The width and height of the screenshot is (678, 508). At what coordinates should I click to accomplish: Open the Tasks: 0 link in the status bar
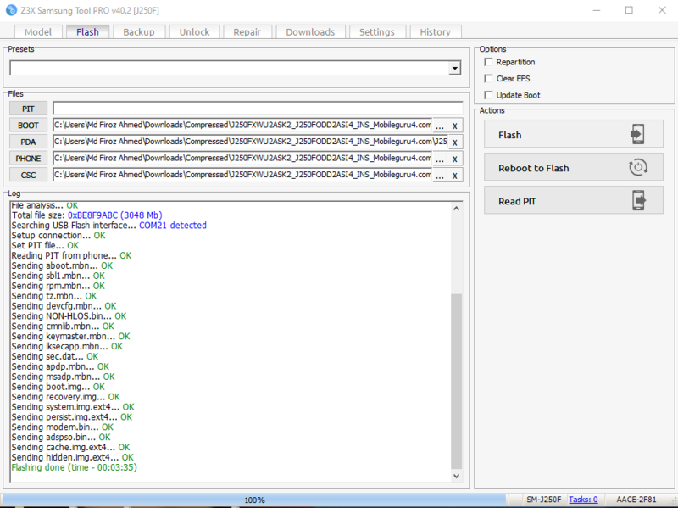[583, 500]
